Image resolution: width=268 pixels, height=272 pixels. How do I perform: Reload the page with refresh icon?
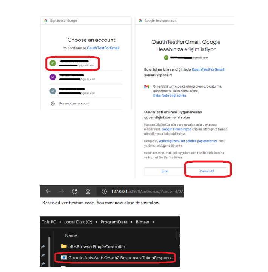[75, 191]
